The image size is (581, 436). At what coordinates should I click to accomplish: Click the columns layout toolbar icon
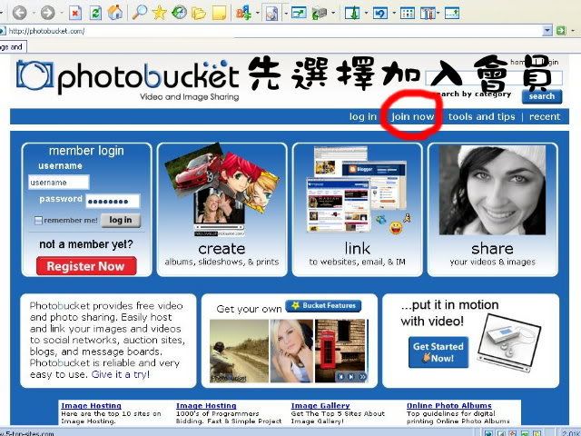(428, 14)
